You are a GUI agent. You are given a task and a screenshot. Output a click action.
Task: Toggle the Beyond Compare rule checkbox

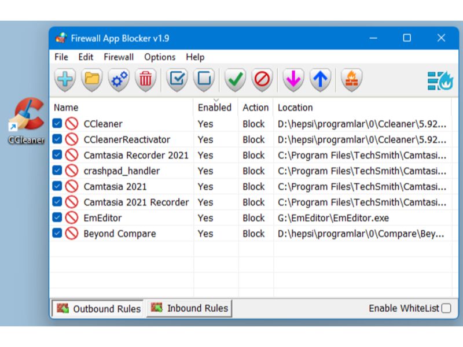(x=57, y=233)
